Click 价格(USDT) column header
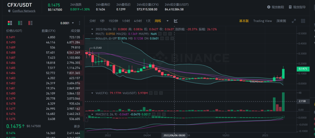315x138 pixels. [x=14, y=31]
